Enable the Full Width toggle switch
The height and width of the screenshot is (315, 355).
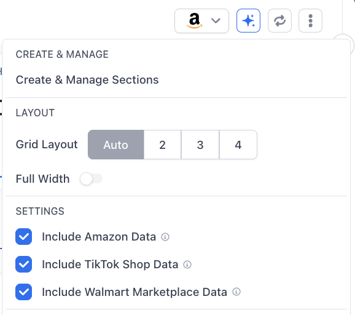coord(91,178)
